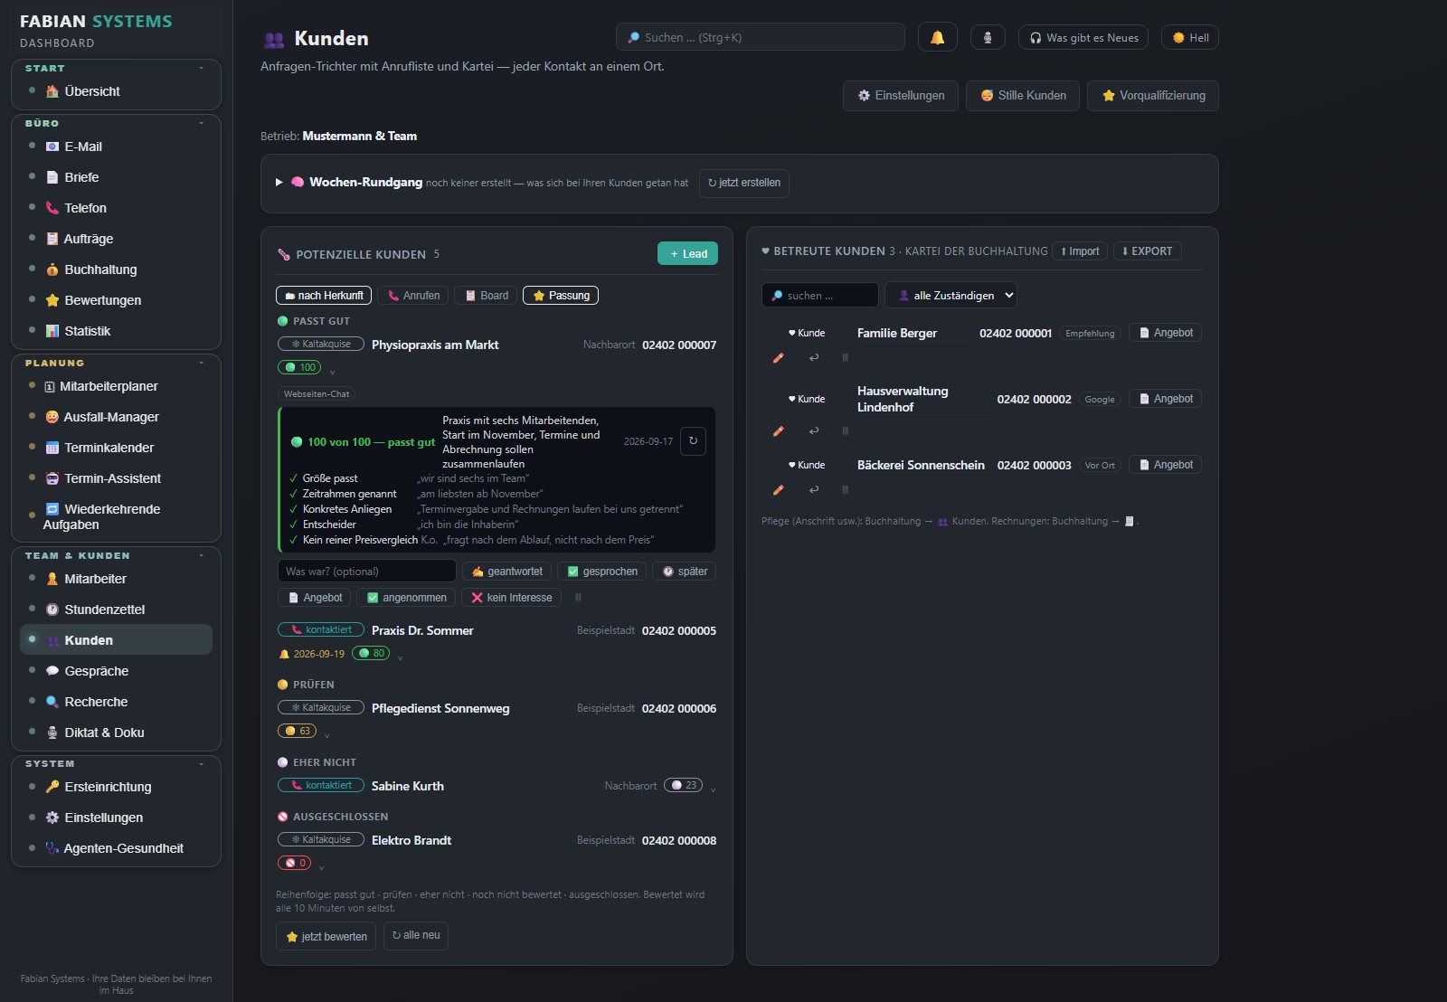Click the Vorqualifizierung button
The width and height of the screenshot is (1447, 1002).
(1153, 96)
